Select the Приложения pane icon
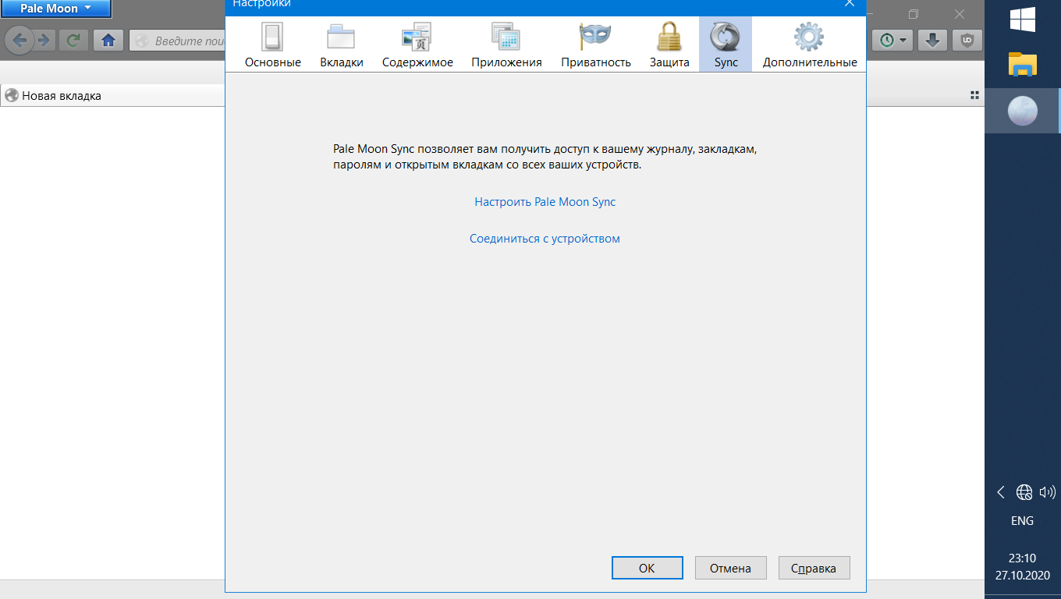The image size is (1061, 599). pos(506,45)
